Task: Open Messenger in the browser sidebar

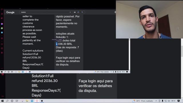Action: point(2,24)
